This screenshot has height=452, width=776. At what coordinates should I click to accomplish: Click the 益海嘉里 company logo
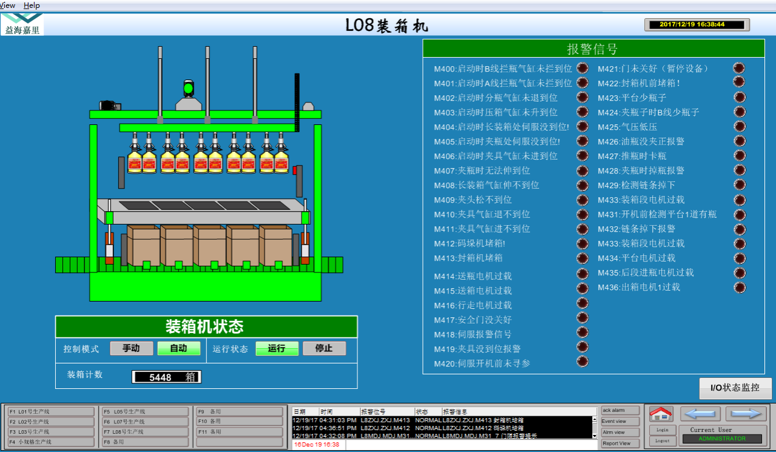point(22,24)
